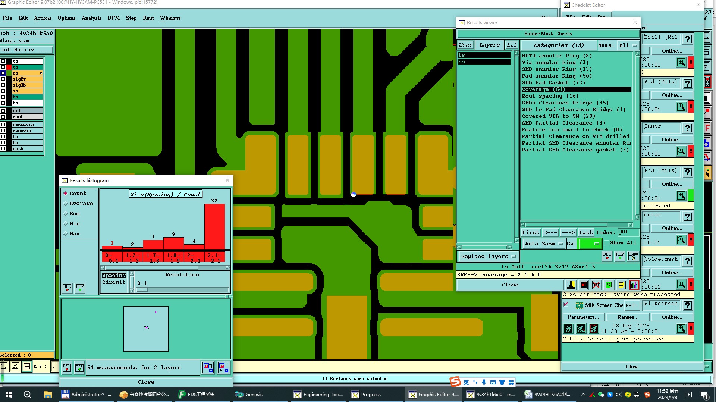Viewport: 716px width, 402px height.
Task: Open the Windows Start menu
Action: [9, 395]
